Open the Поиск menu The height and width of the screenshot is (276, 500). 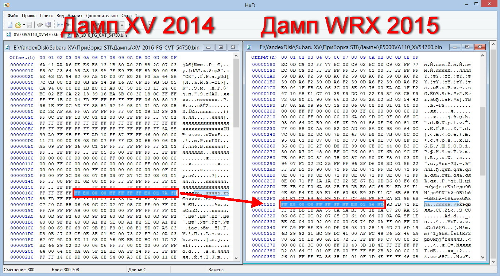pos(47,16)
